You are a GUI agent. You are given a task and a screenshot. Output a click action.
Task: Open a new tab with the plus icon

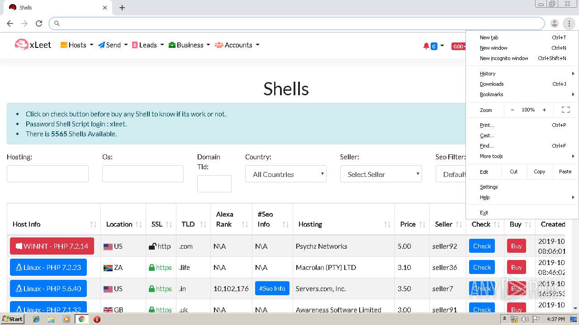(x=122, y=8)
